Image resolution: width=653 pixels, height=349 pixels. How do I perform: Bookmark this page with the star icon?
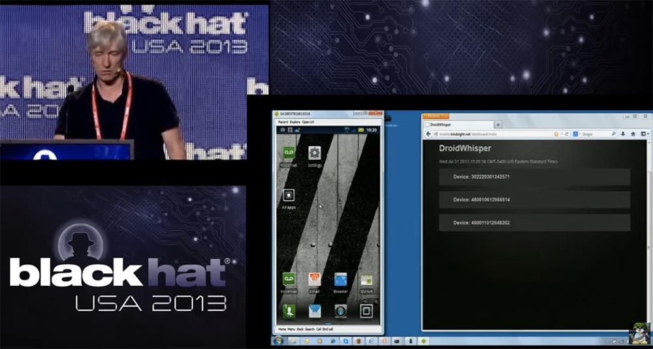click(556, 134)
